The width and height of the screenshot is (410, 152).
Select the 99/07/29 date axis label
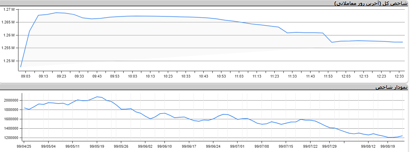[x=330, y=146]
